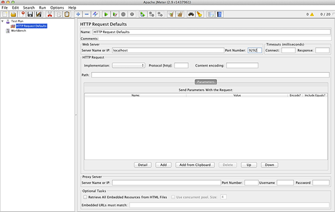Click the Shutdown test icon
Viewport: 335px width, 212px height.
pos(132,14)
